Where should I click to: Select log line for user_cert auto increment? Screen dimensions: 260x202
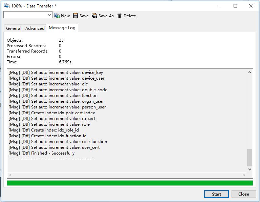pyautogui.click(x=54, y=147)
